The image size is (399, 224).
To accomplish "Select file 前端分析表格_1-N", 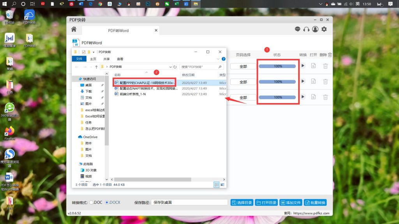I will click(x=132, y=94).
